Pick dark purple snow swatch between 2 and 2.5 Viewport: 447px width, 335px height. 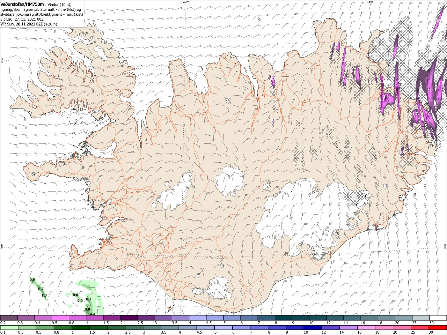coord(129,318)
